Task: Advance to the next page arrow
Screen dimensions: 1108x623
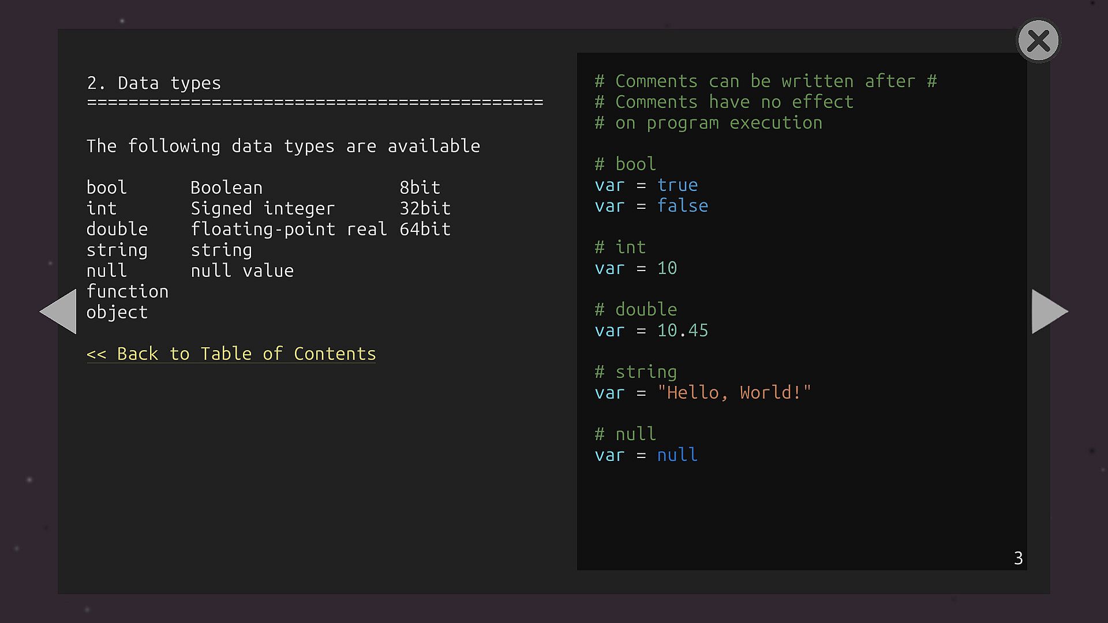Action: (x=1049, y=311)
